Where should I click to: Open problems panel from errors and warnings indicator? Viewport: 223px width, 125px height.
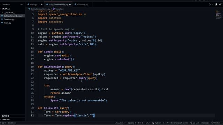(x=3, y=123)
